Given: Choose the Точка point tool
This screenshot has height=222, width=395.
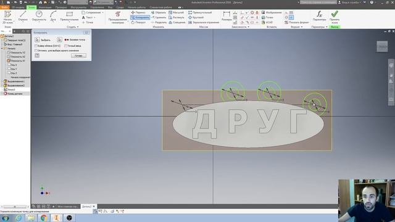Looking at the screenshot, I should click(x=88, y=22).
